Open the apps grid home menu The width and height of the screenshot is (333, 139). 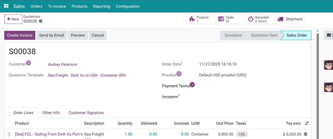pyautogui.click(x=6, y=6)
